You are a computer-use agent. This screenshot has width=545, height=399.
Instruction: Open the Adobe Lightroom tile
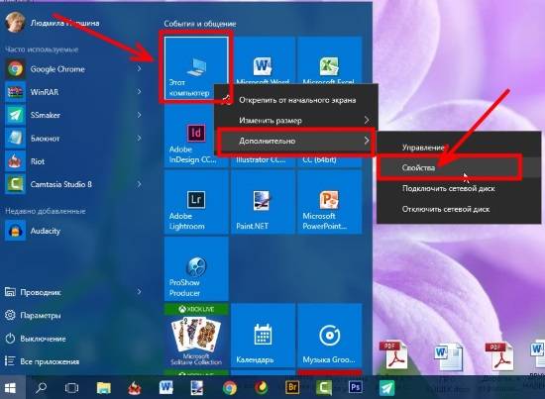coord(196,202)
